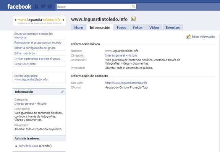Viewport: 220px width, 152px height.
Task: Open the http://www.laguardiatoledo.info website link
Action: 126,83
